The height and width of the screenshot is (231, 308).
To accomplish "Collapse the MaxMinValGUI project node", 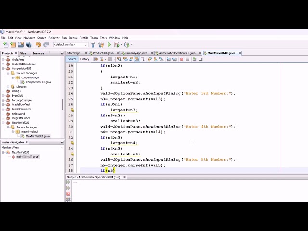I will 3,123.
